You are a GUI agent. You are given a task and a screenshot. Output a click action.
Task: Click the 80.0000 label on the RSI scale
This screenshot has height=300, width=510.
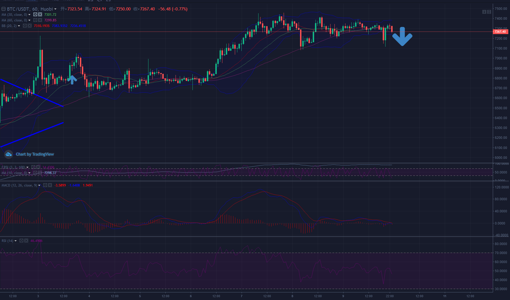(x=501, y=244)
